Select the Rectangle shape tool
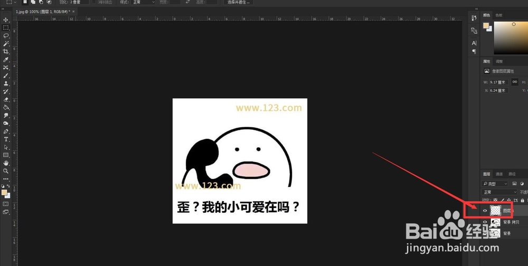Screen dimensions: 528x266 tap(6, 155)
